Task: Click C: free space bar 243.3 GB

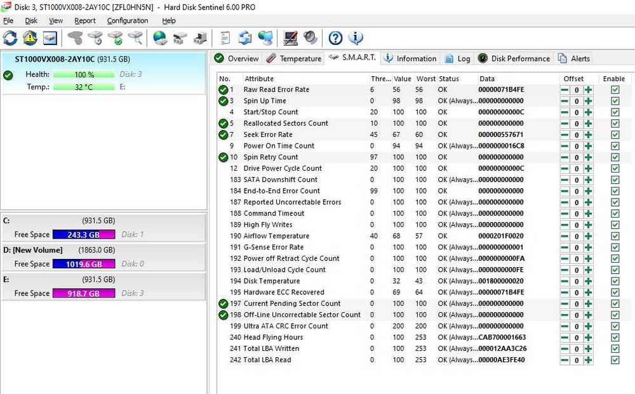Action: point(84,235)
